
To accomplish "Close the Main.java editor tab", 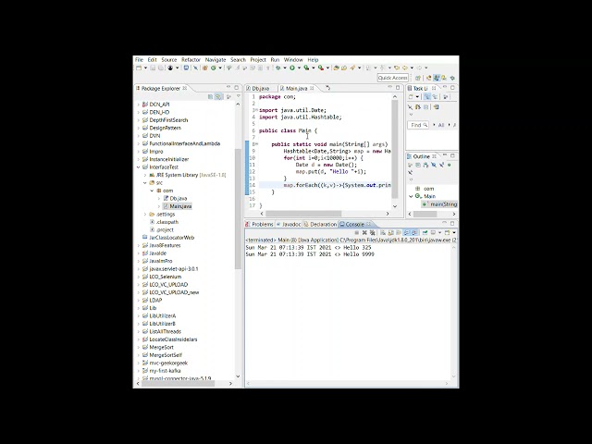I will pos(312,89).
